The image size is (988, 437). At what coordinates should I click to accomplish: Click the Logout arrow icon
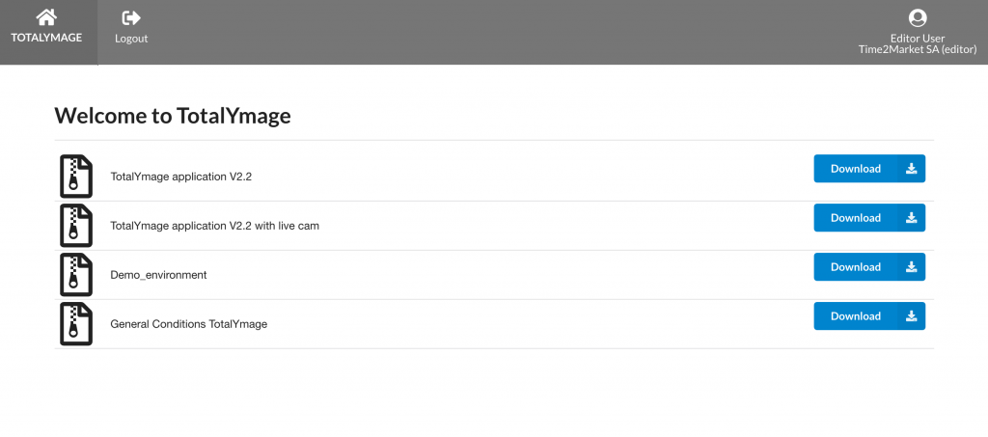[x=131, y=18]
